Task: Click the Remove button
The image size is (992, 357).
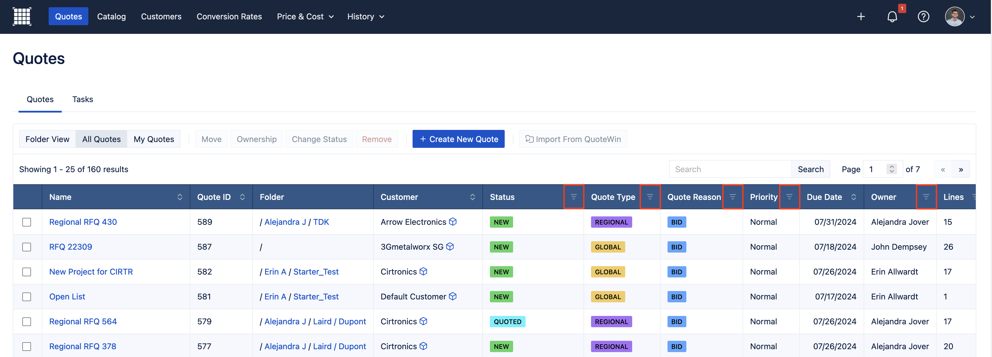Action: click(377, 139)
